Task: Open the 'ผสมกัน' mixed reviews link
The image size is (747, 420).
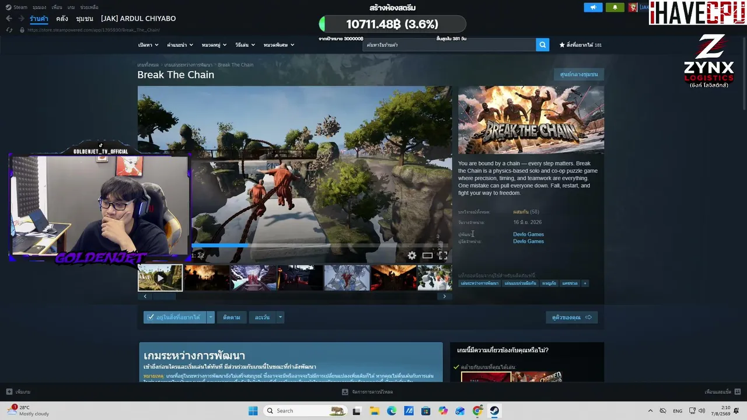Action: pos(521,212)
